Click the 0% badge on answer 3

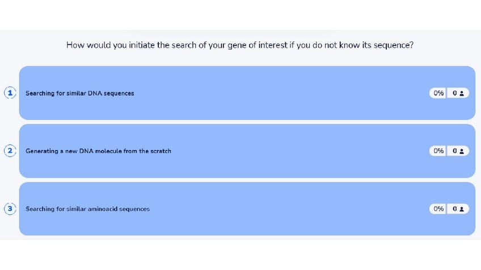tap(438, 209)
